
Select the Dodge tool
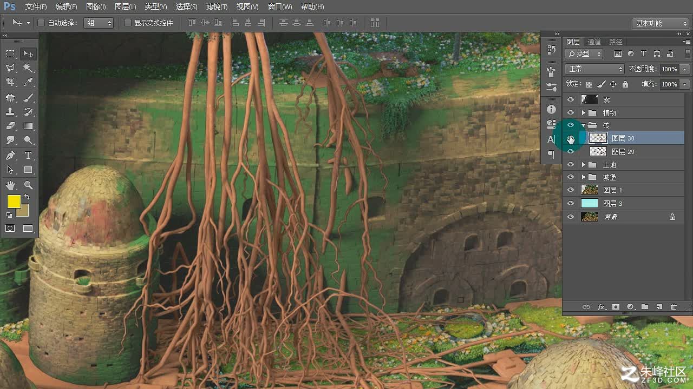[x=28, y=140]
